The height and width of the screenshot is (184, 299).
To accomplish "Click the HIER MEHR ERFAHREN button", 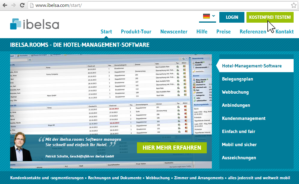I will tap(172, 148).
